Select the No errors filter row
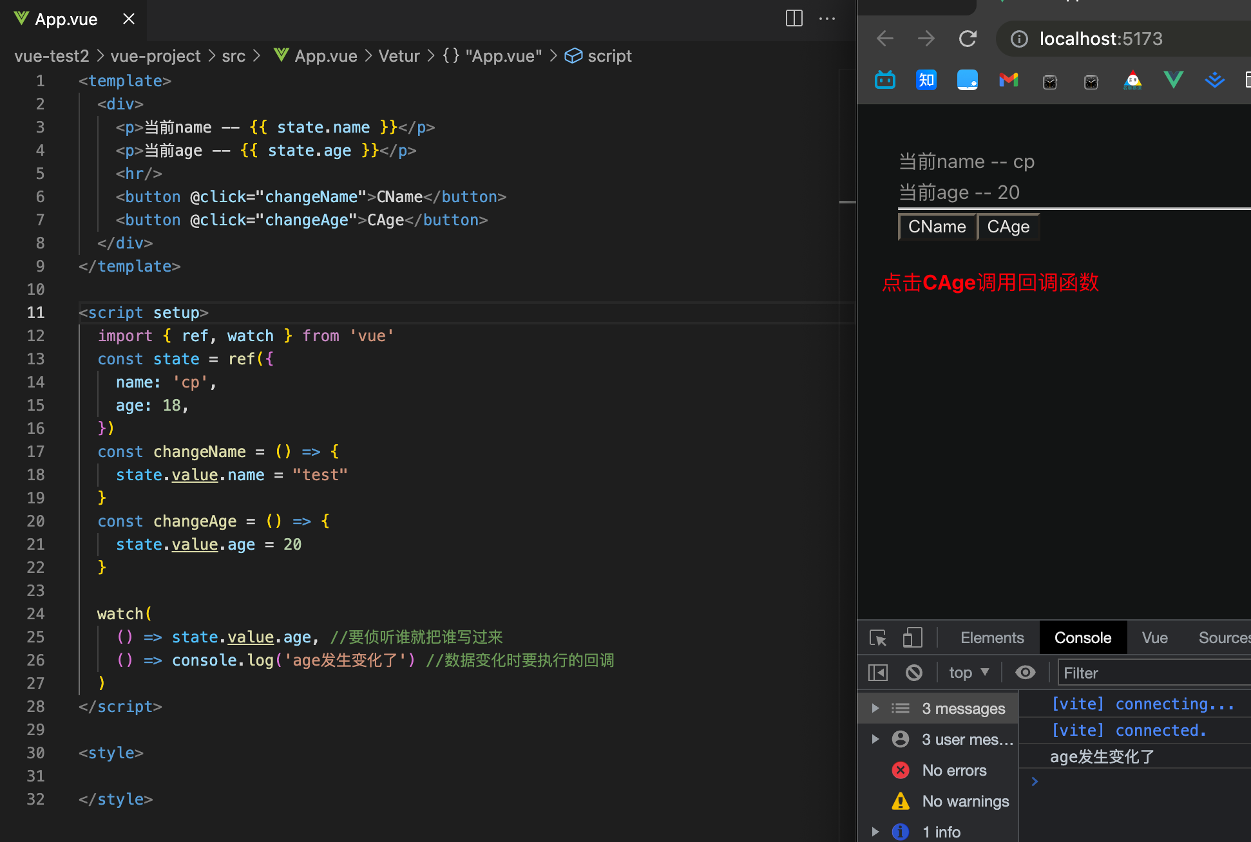Viewport: 1251px width, 842px height. [x=939, y=770]
